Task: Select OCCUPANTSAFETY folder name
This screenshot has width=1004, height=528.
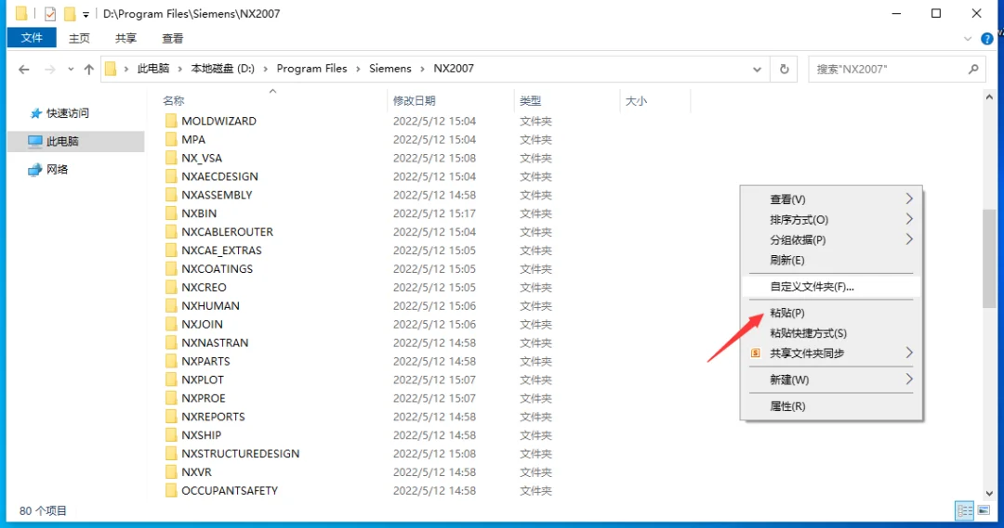Action: tap(230, 490)
